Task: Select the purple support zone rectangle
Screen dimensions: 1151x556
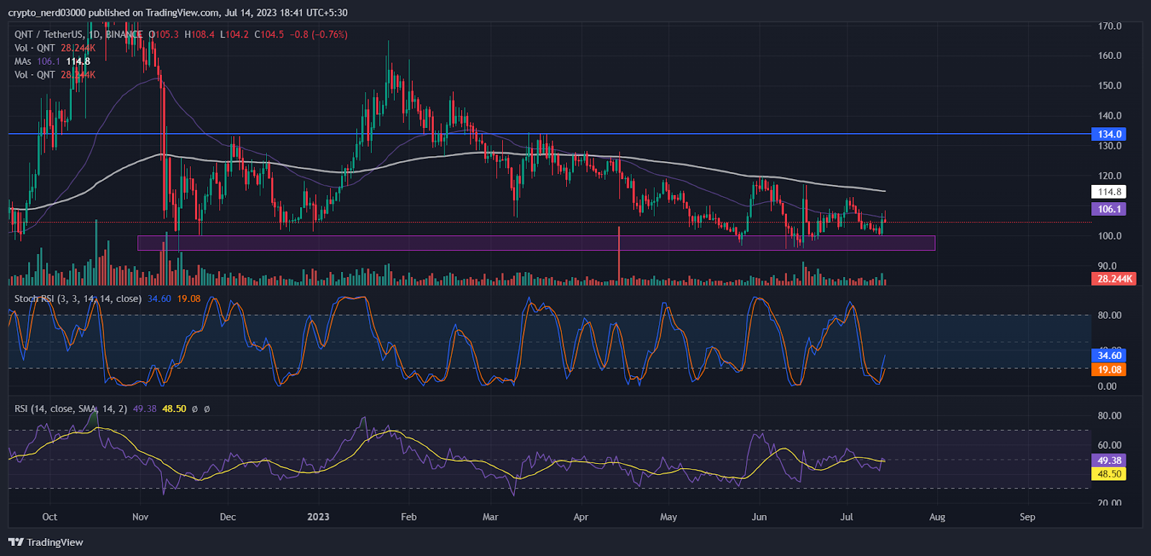Action: coord(536,243)
